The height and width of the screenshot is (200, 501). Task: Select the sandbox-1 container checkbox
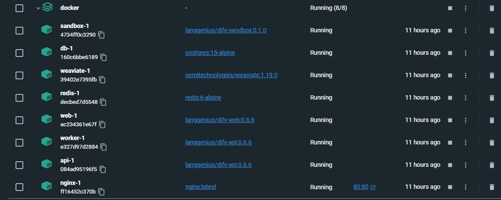point(19,30)
